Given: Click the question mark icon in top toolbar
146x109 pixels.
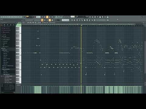Looking at the screenshot, I should (x=97, y=17).
